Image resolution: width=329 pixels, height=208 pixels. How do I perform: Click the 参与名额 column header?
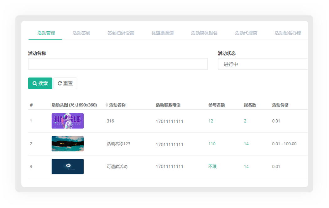point(217,105)
